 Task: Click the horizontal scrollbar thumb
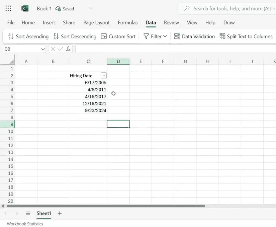coord(106,206)
